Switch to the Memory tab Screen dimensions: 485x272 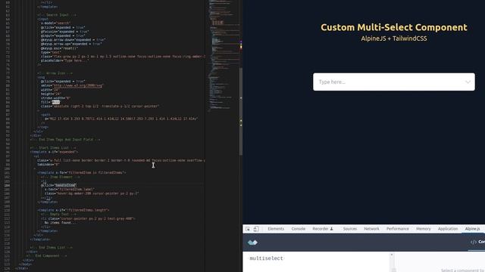(x=423, y=229)
